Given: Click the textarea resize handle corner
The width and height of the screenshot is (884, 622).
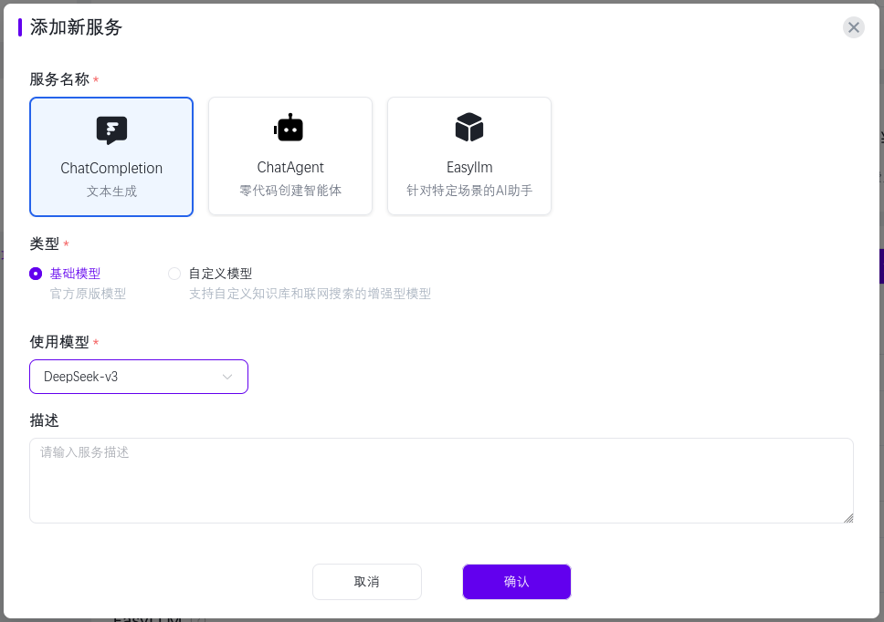Looking at the screenshot, I should click(848, 518).
